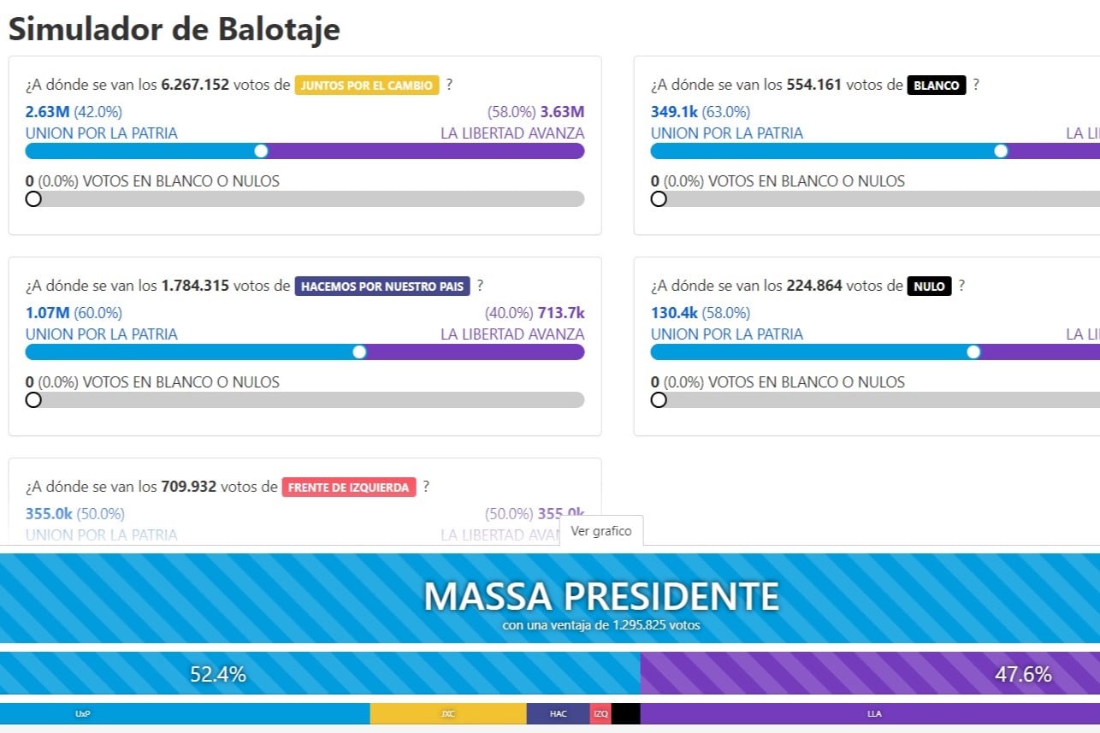Click the JUNTOS POR EL CAMBIO party badge
Viewport: 1100px width, 733px height.
coord(367,85)
